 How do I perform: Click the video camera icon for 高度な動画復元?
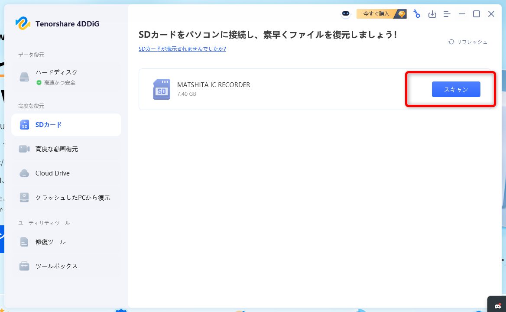click(24, 149)
